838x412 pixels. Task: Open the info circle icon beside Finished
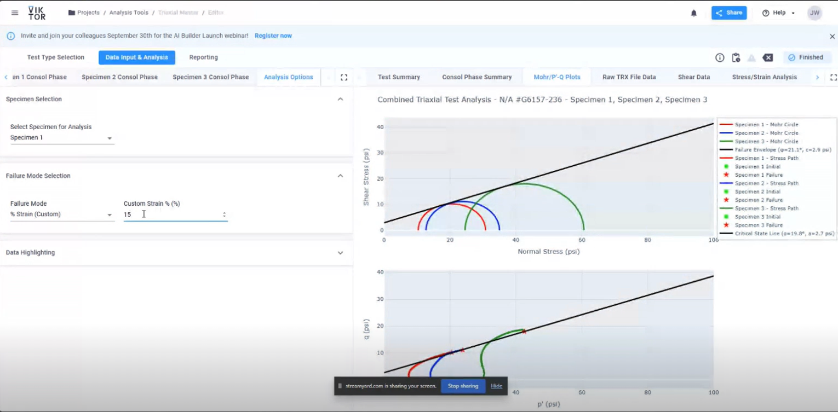pos(720,57)
